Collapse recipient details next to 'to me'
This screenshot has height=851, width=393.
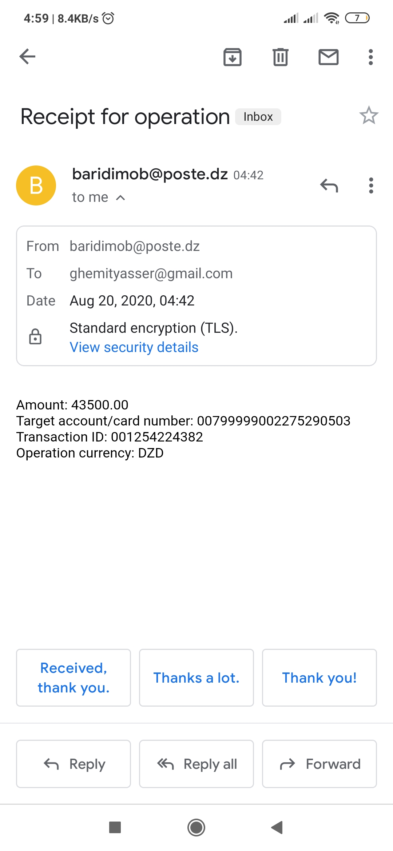[120, 197]
